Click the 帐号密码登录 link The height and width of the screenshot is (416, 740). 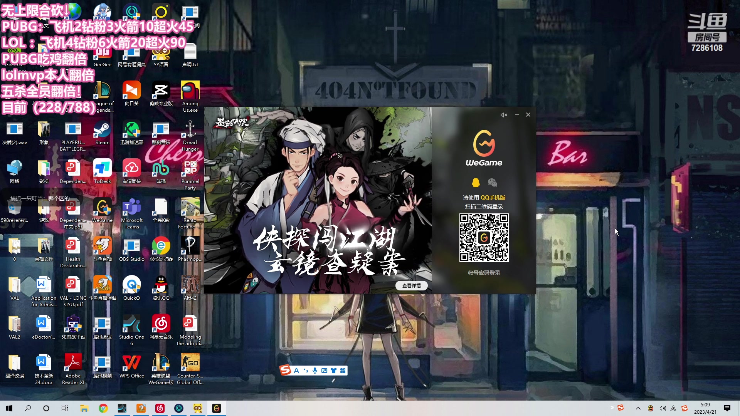pyautogui.click(x=484, y=273)
